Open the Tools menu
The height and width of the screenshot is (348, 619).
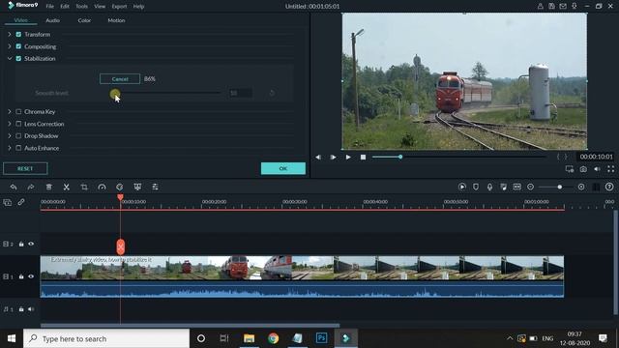[x=81, y=7]
